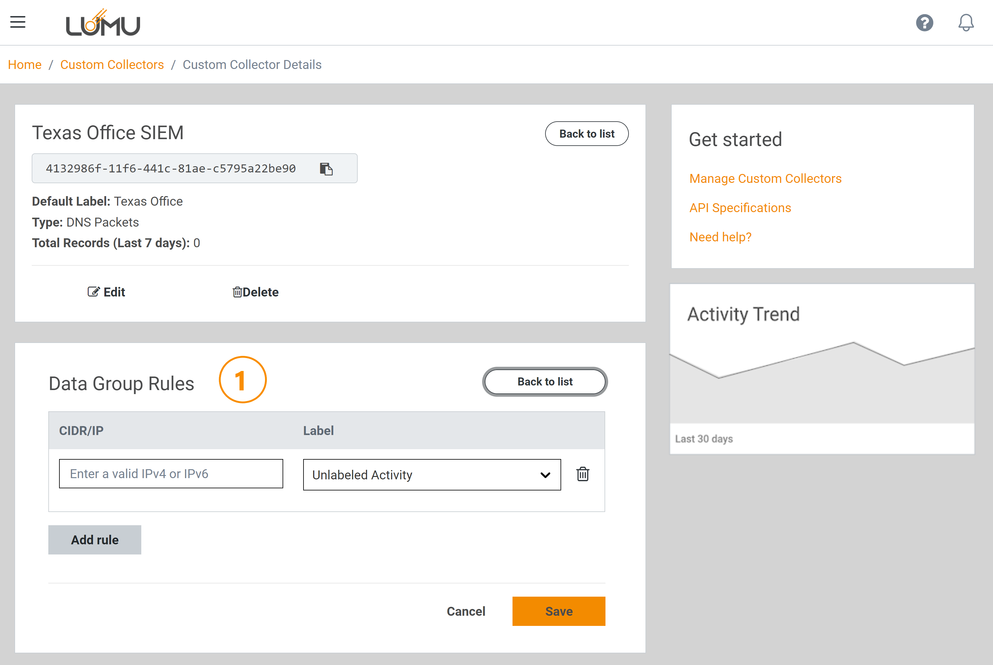The width and height of the screenshot is (993, 665).
Task: Click the Need help? link
Action: coord(720,237)
